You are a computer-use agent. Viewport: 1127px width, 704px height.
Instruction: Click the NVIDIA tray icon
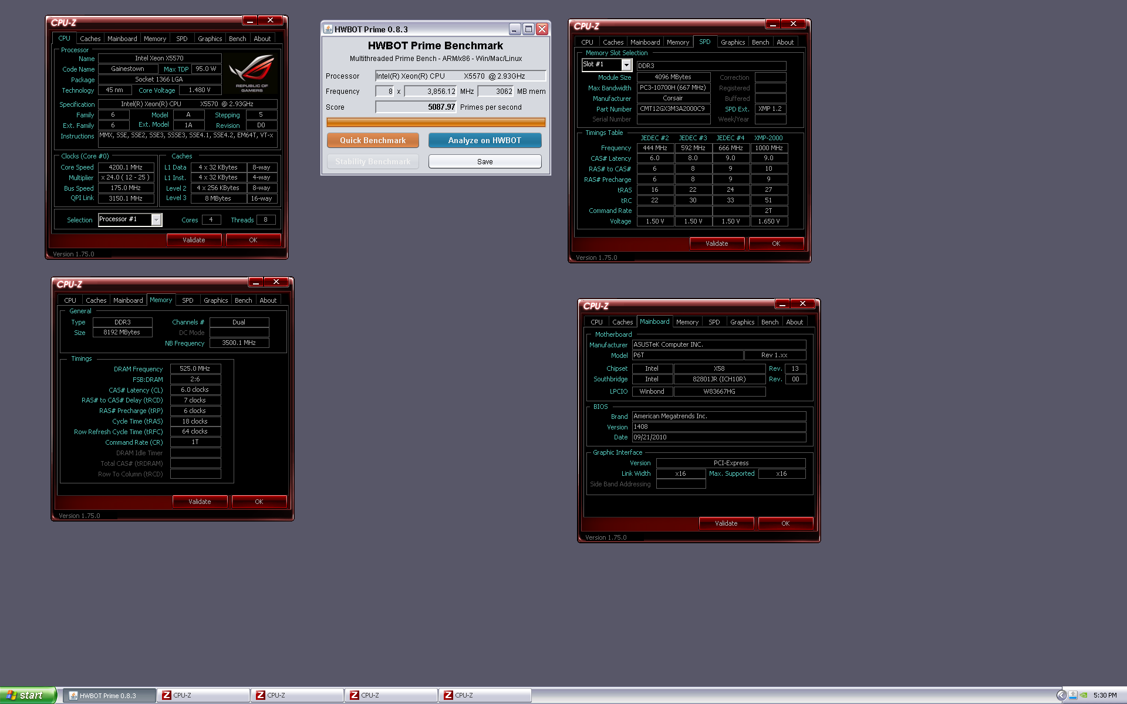click(1084, 695)
